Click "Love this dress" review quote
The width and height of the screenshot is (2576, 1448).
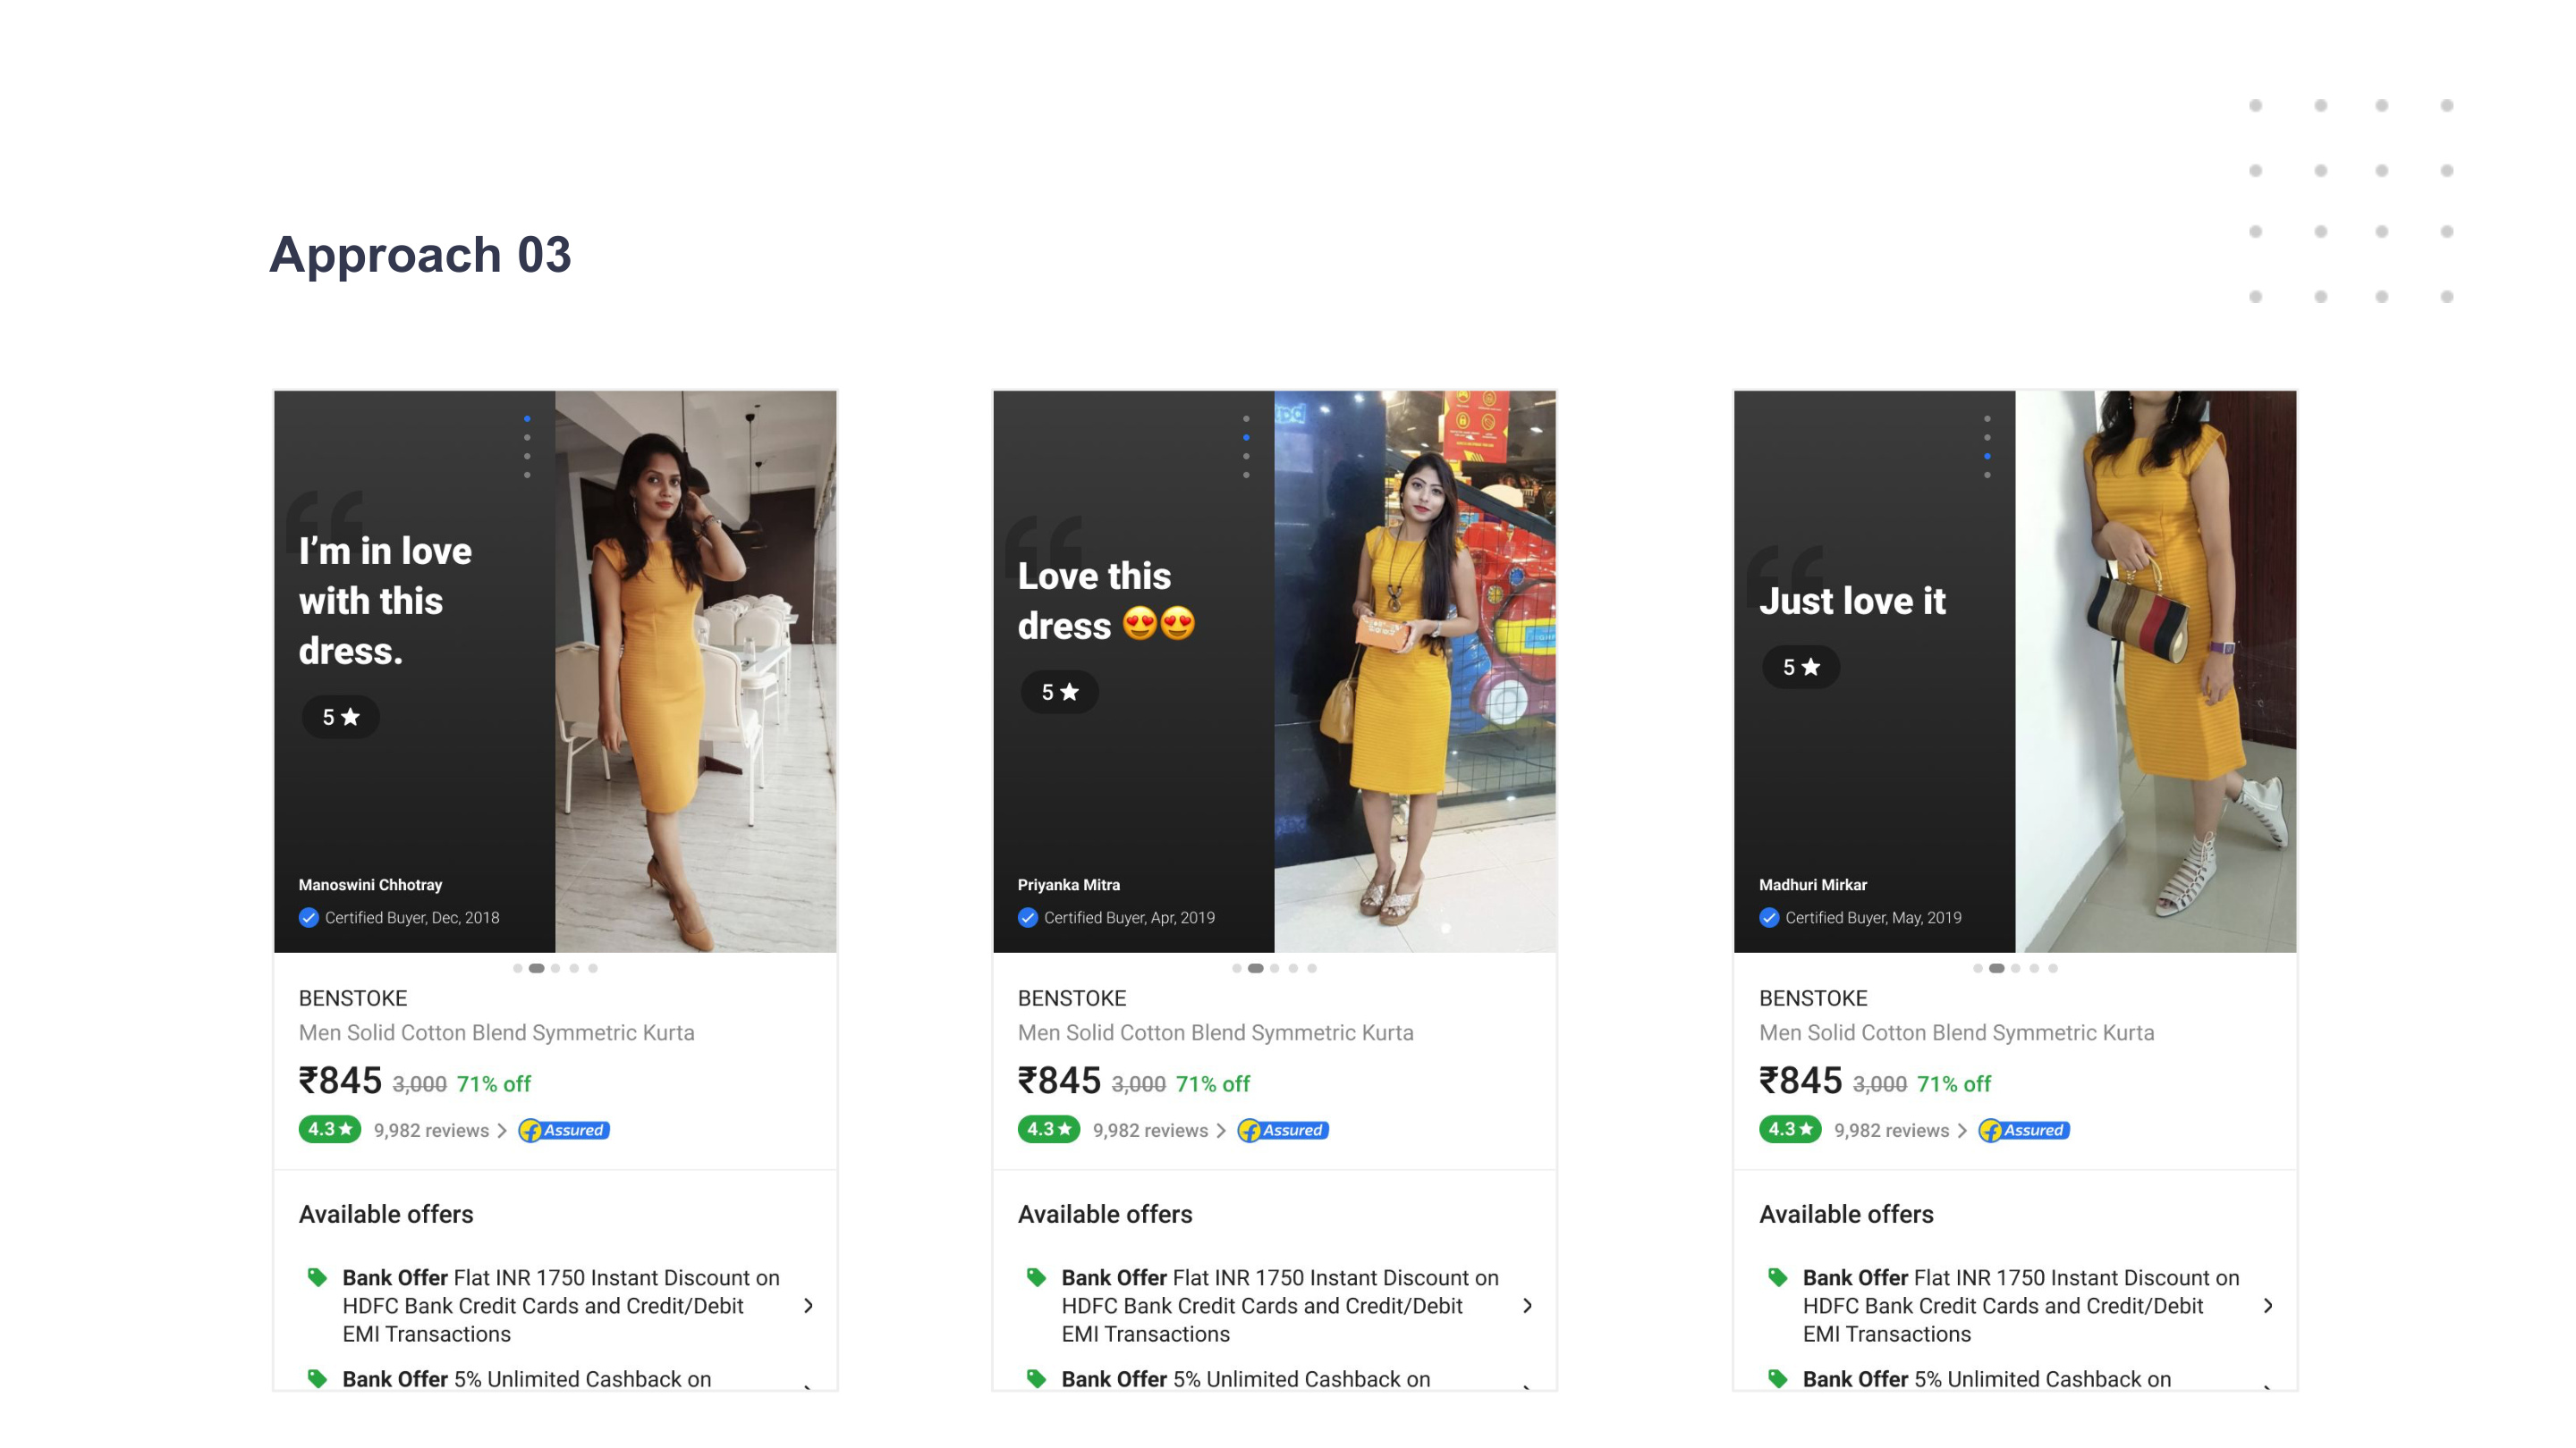coord(1106,601)
